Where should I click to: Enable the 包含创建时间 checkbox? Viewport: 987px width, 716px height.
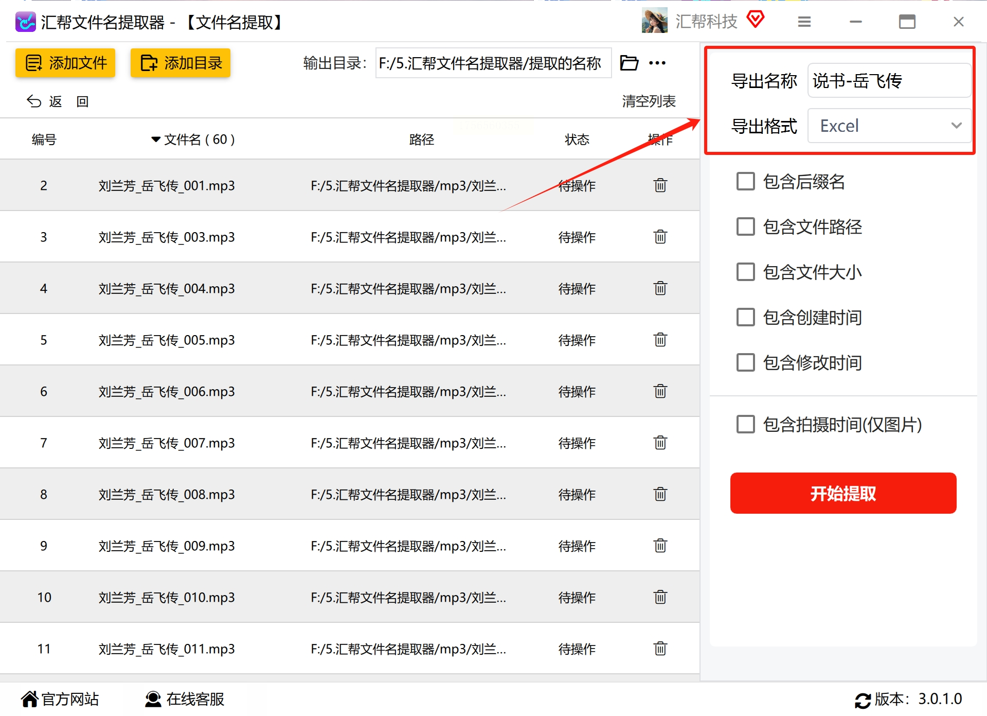click(x=745, y=317)
